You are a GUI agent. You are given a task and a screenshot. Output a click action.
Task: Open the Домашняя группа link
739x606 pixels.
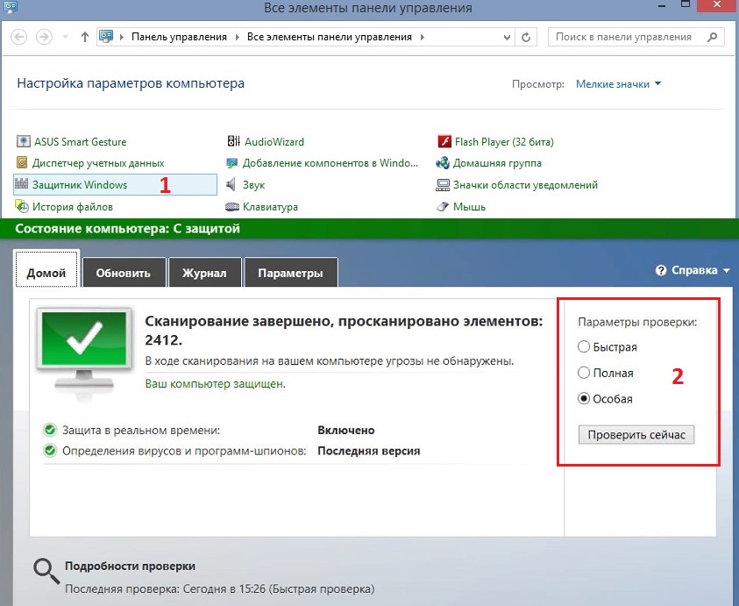coord(497,163)
